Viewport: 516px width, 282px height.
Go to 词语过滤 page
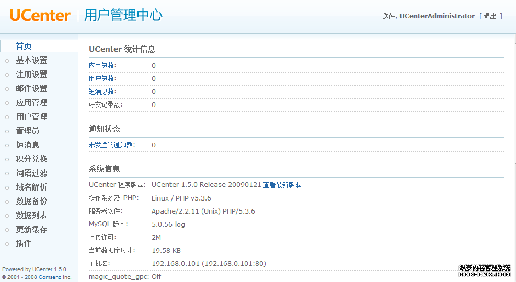(x=31, y=173)
